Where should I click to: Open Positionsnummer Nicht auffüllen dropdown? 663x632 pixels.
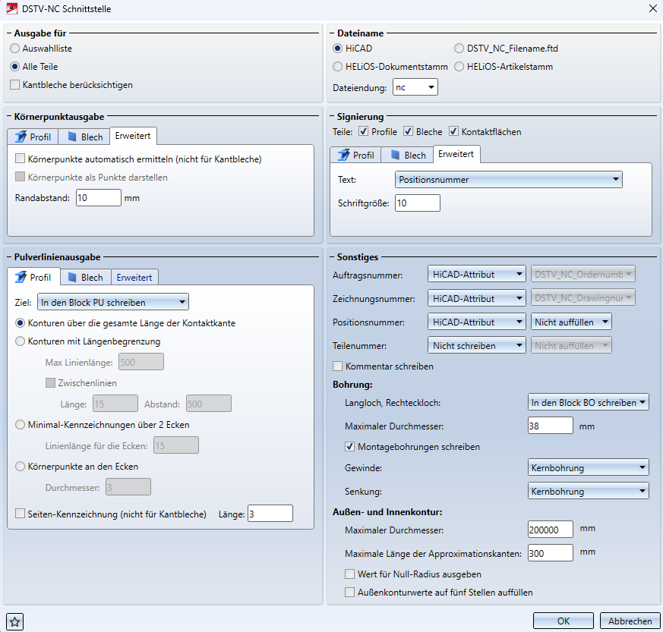pos(571,322)
